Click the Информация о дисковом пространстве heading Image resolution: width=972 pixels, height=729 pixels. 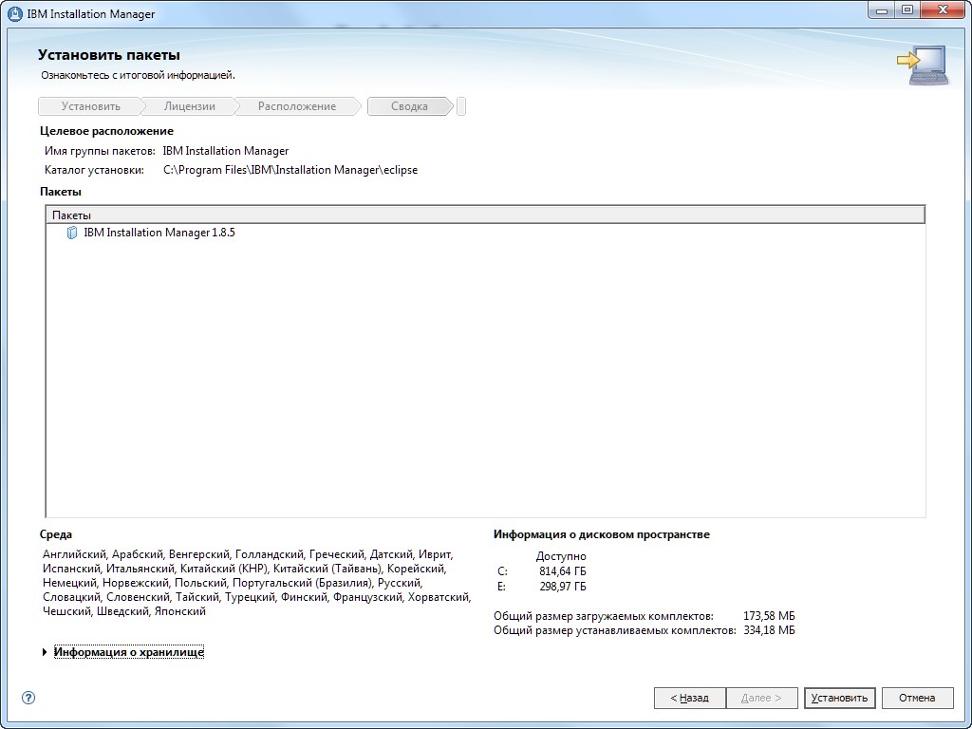pos(601,534)
